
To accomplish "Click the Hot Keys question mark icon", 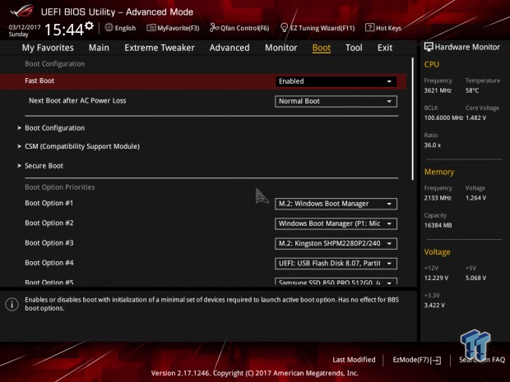I will [369, 28].
